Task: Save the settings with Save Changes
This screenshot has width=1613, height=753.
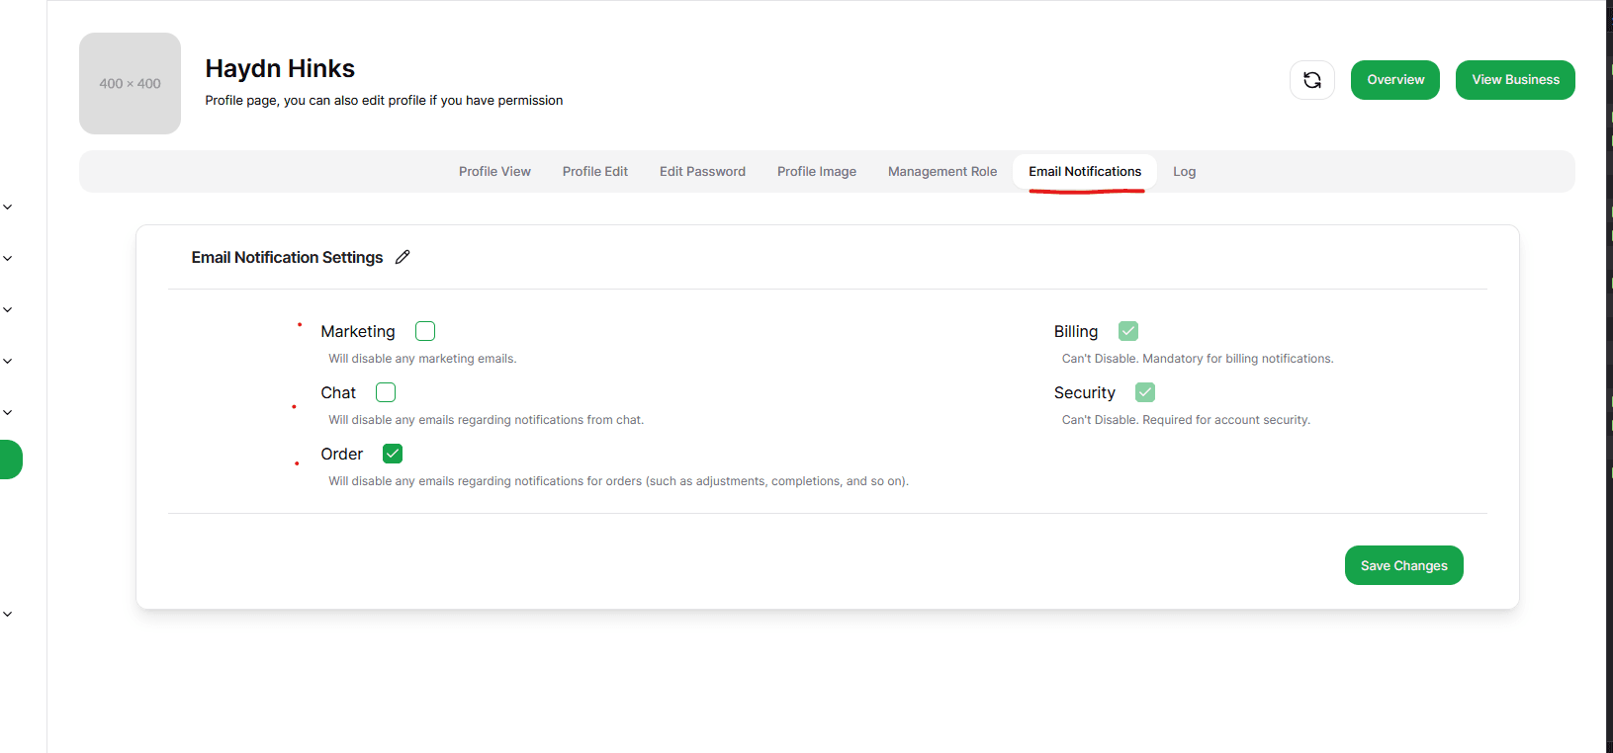Action: tap(1402, 565)
